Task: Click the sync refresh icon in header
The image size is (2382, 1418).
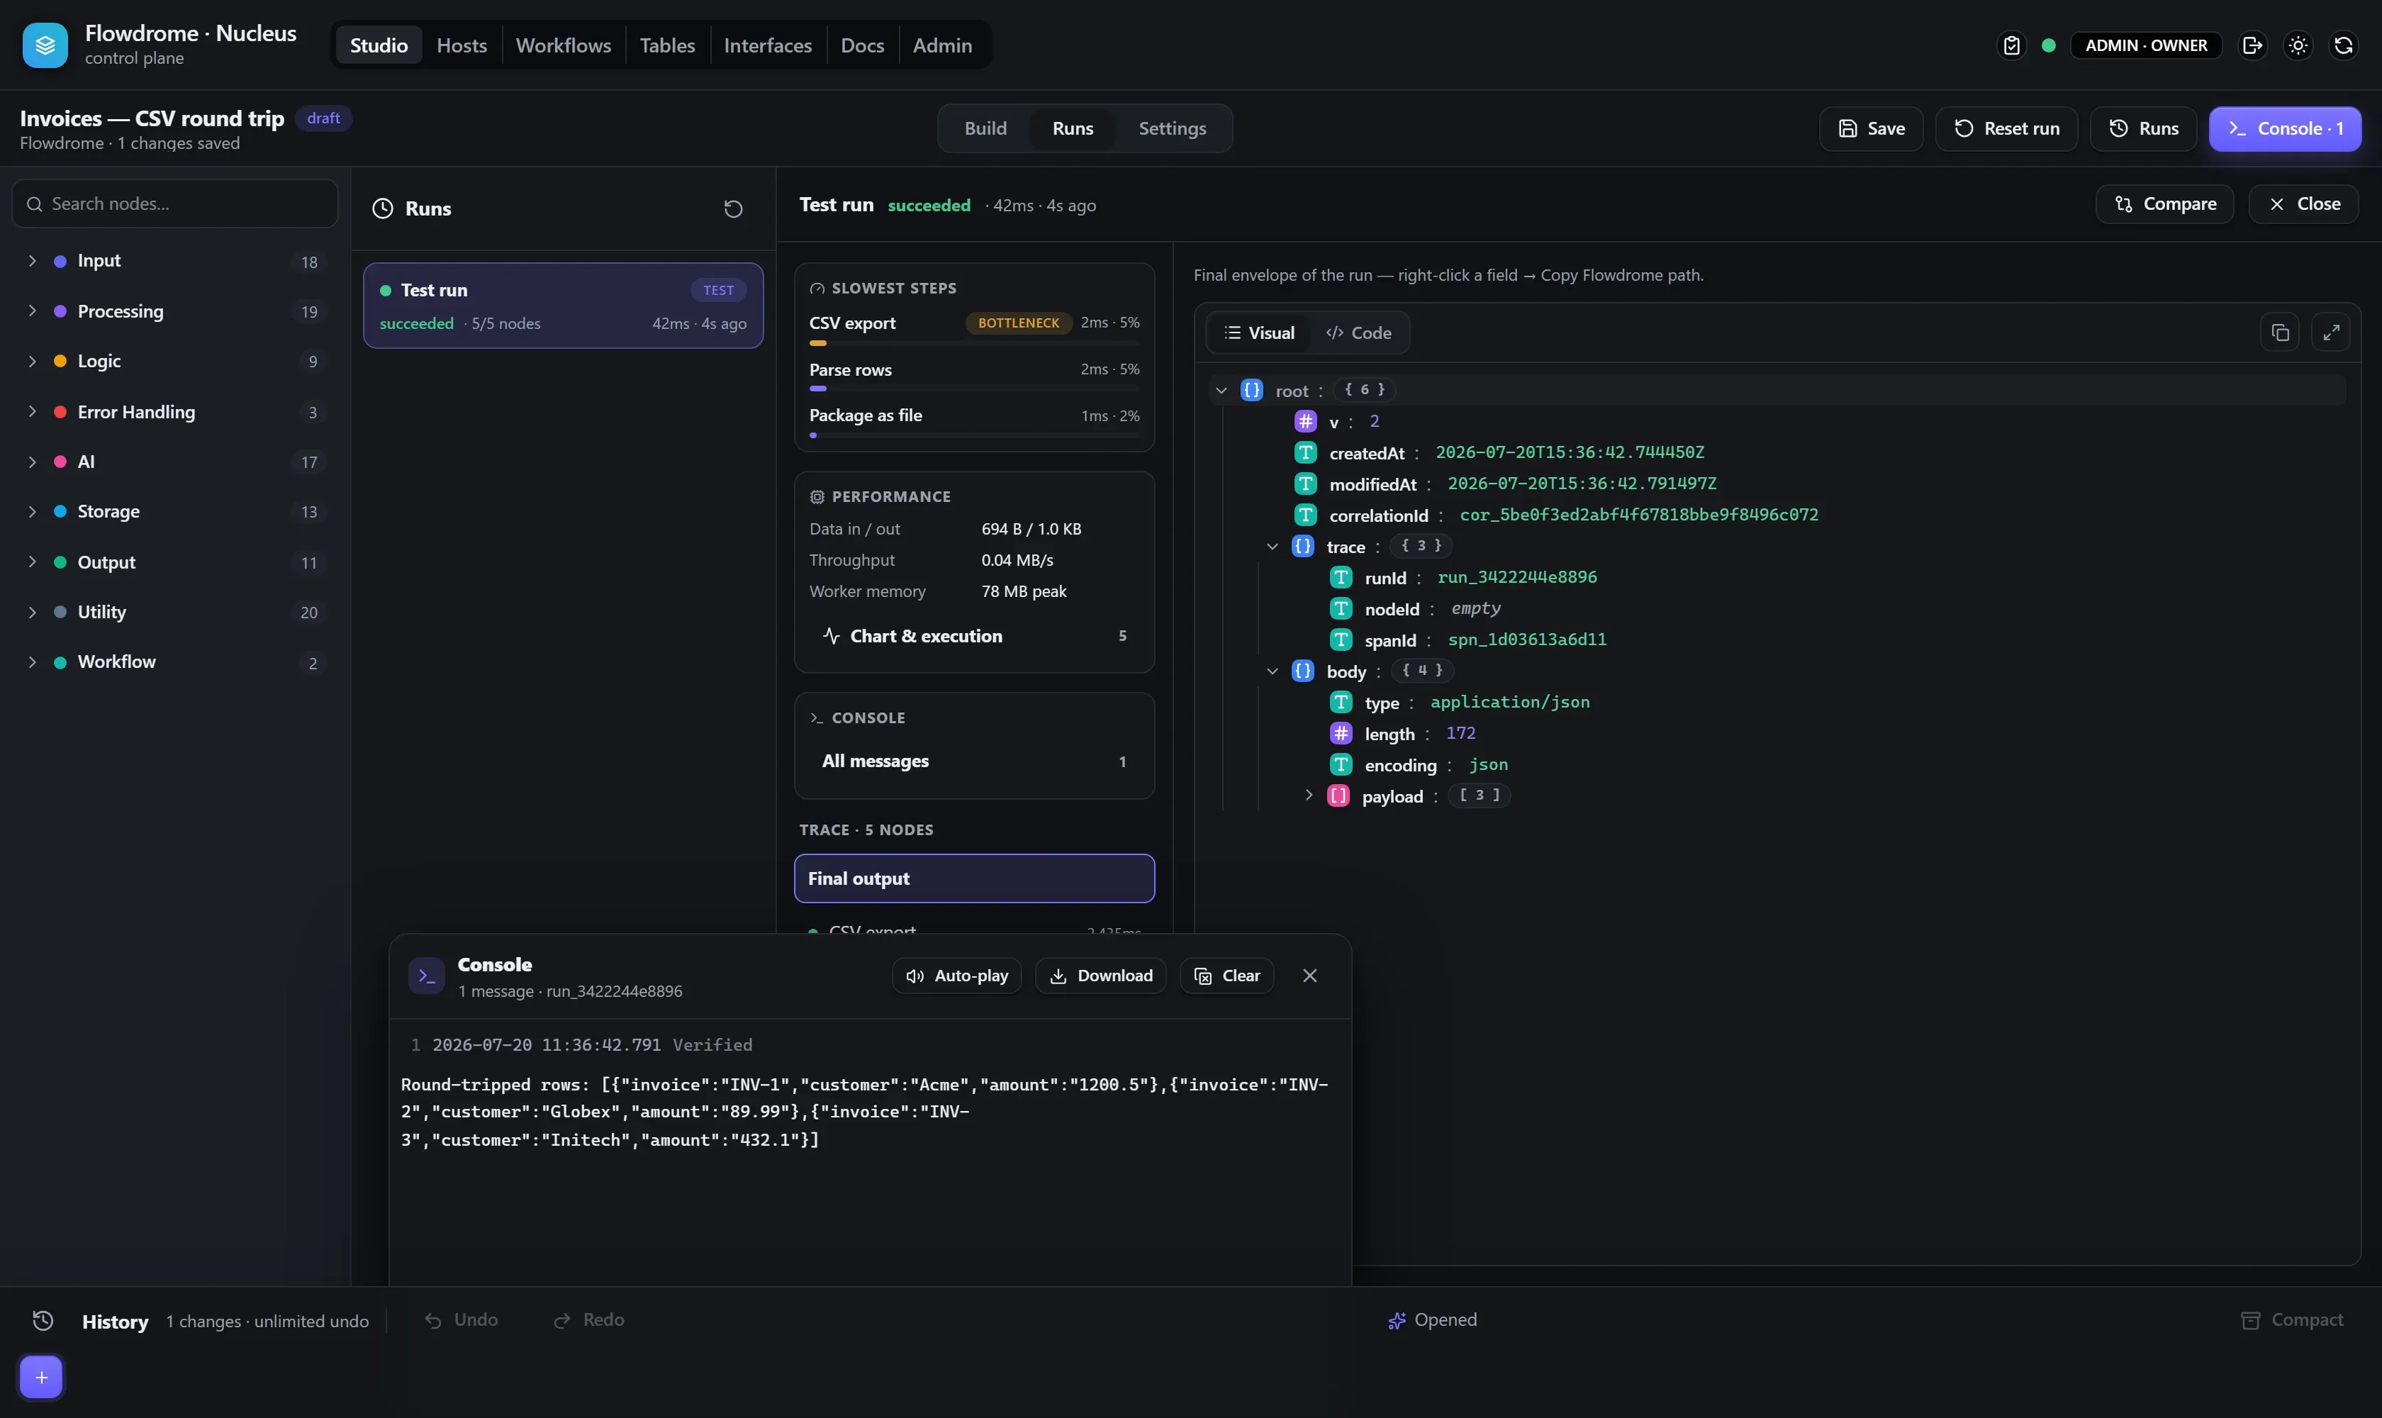Action: pos(2343,45)
